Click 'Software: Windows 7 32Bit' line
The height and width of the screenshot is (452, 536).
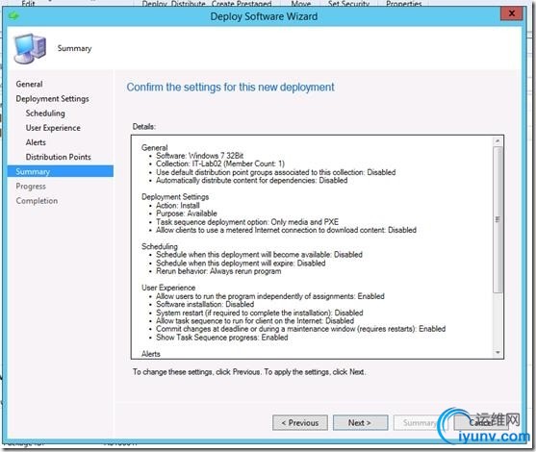tap(199, 156)
